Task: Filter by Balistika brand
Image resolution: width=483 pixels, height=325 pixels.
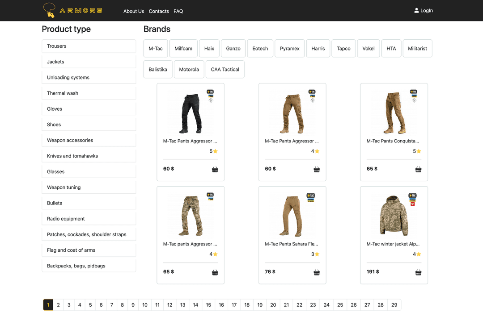Action: [158, 69]
